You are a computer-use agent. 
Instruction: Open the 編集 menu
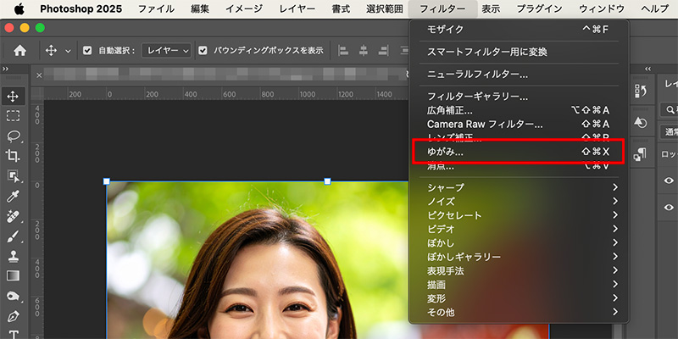200,8
